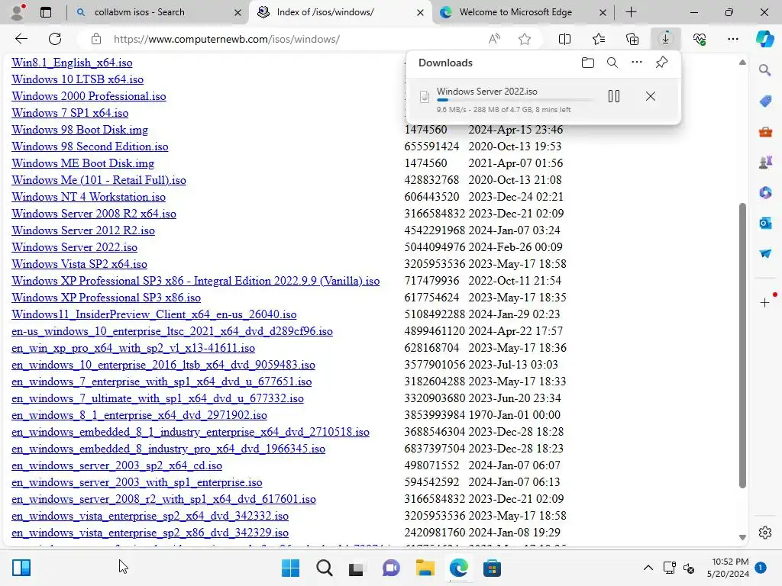
Task: Refresh the page
Action: pyautogui.click(x=55, y=39)
